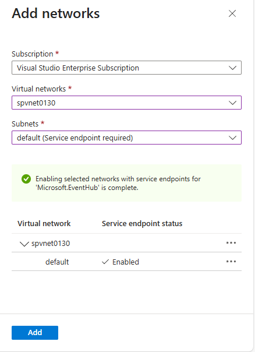Expand the Subnets dropdown selection
The image size is (255, 352).
point(126,138)
